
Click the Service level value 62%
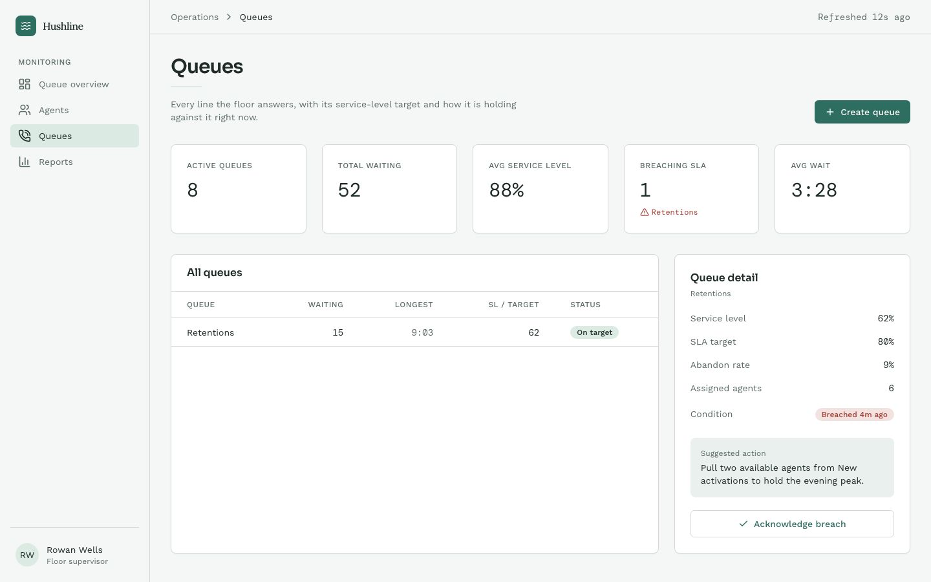click(886, 318)
